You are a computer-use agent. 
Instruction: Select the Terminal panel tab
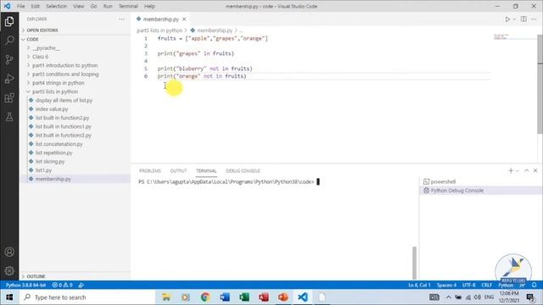[x=206, y=171]
